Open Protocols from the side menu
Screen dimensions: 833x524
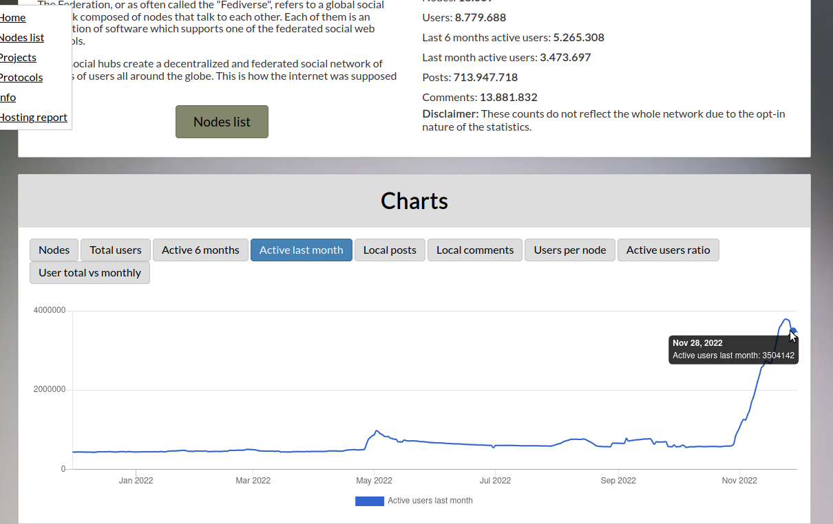[21, 78]
